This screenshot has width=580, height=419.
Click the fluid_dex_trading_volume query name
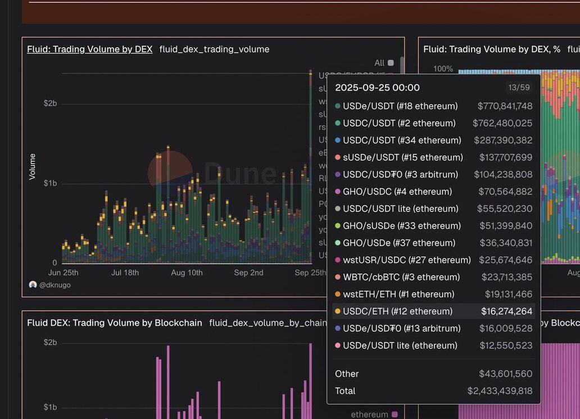(x=214, y=49)
